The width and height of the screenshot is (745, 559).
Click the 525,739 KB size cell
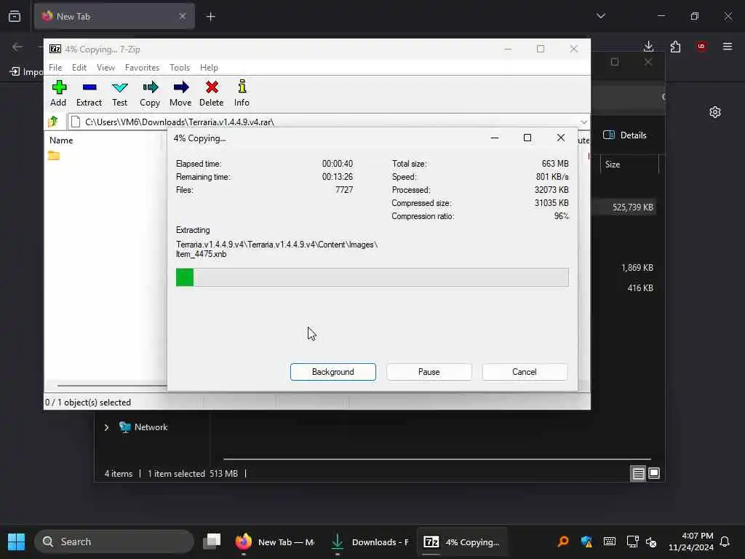[x=632, y=207]
